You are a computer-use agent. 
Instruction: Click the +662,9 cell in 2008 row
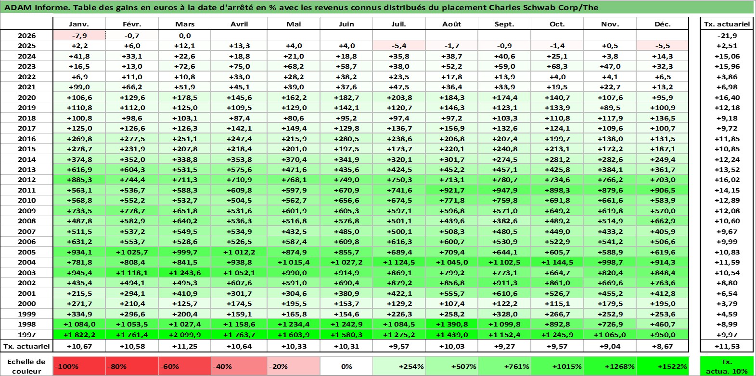[663, 221]
